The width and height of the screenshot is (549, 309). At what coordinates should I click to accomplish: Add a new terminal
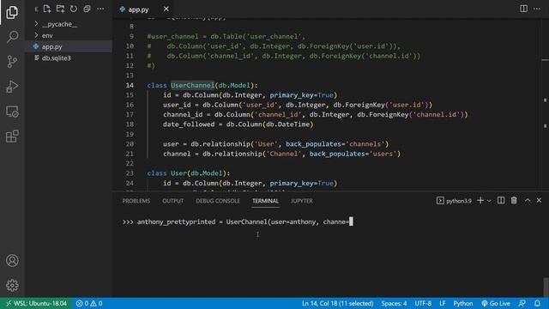click(x=480, y=200)
